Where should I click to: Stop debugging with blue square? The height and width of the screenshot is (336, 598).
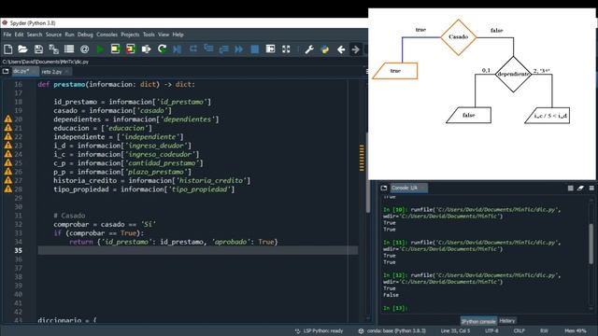[x=255, y=49]
